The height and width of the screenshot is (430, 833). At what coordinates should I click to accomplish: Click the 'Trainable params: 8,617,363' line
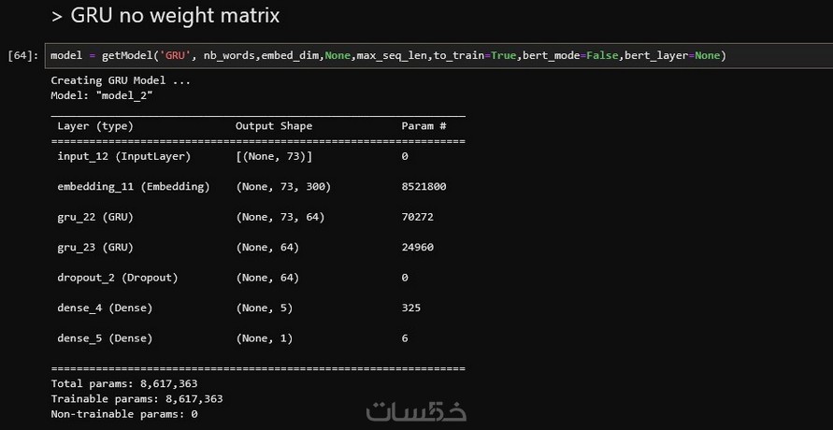(137, 399)
